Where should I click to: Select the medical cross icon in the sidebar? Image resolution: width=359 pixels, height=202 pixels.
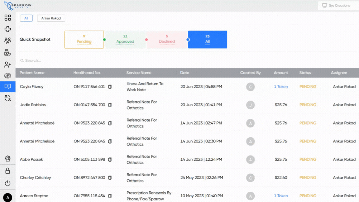[x=7, y=29]
